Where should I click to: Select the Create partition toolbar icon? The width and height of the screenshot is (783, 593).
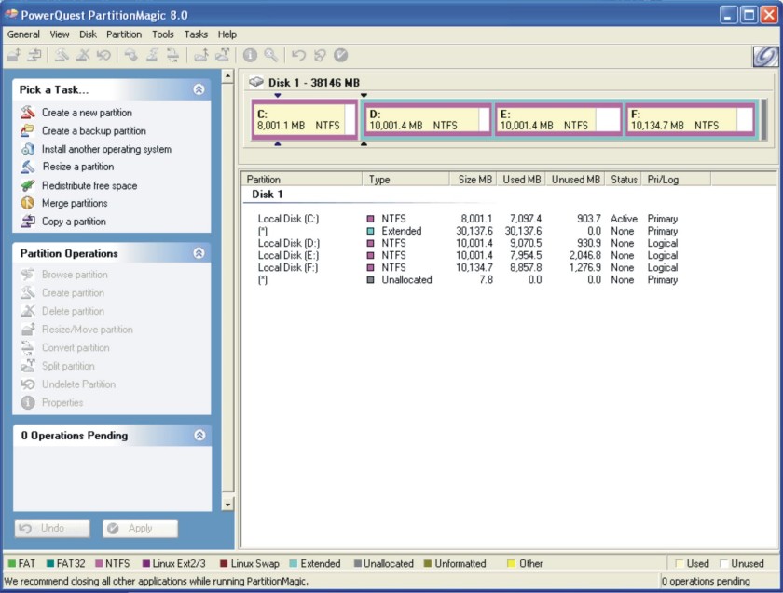(x=62, y=55)
